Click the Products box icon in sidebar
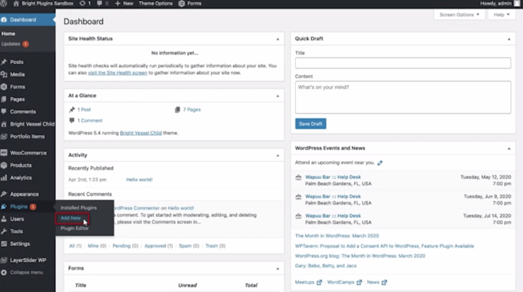 [x=4, y=165]
